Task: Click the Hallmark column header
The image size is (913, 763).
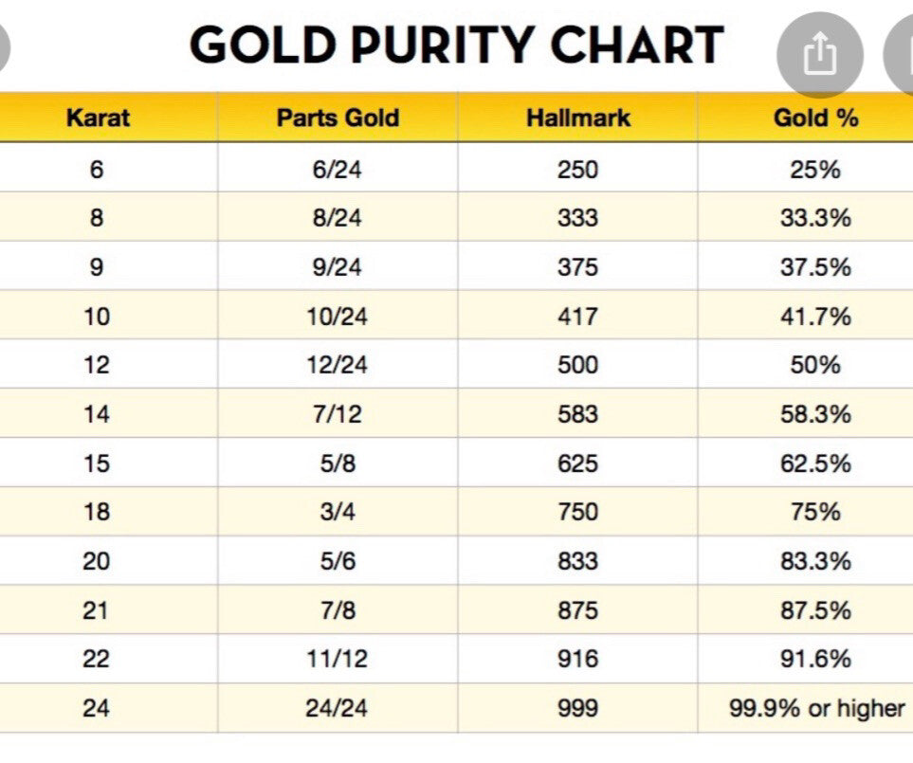Action: 578,118
